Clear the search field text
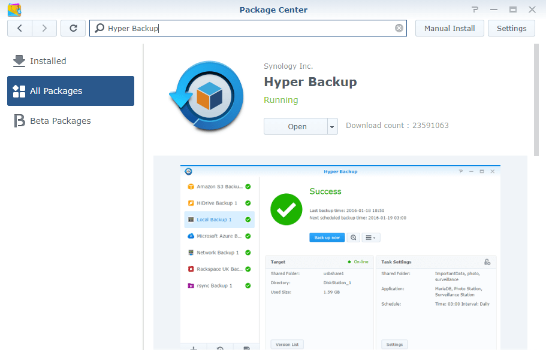This screenshot has width=546, height=350. 399,28
